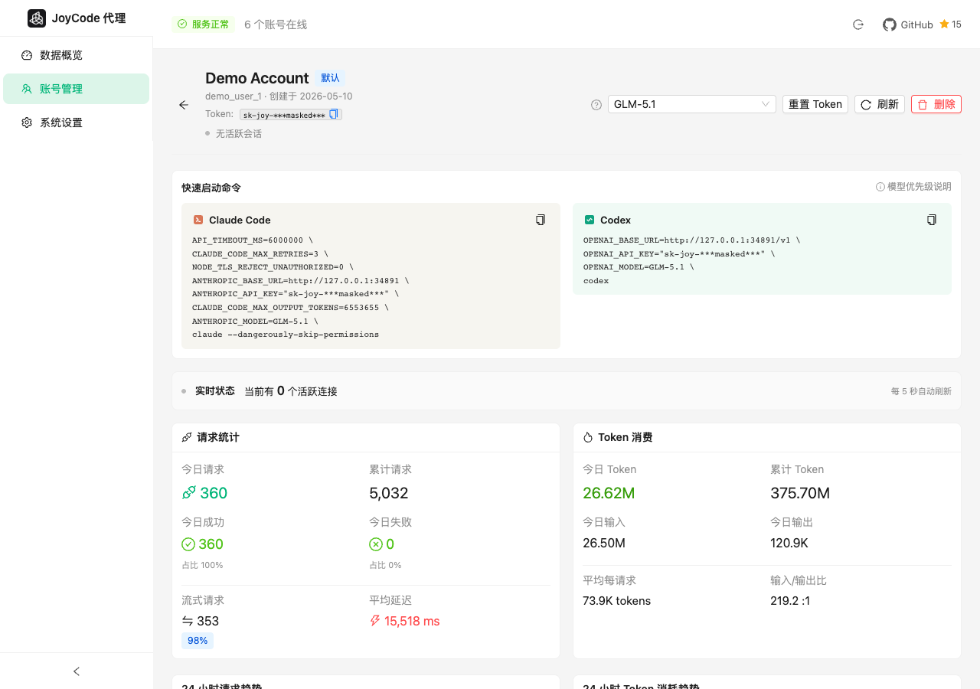The width and height of the screenshot is (980, 689).
Task: Click the 今日失败 cross icon
Action: (376, 544)
